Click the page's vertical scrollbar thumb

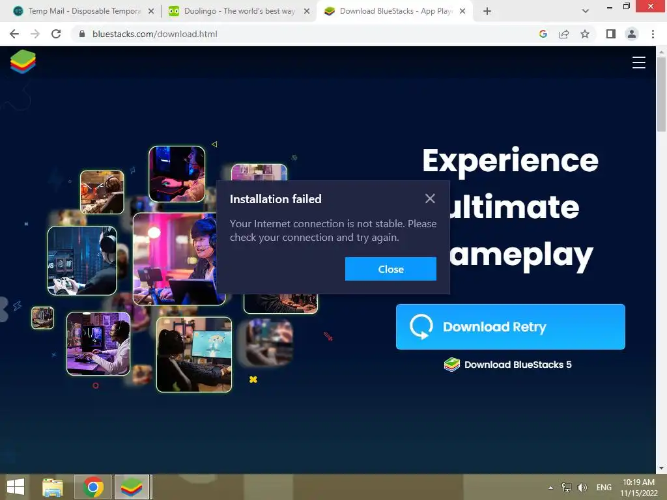pyautogui.click(x=661, y=94)
